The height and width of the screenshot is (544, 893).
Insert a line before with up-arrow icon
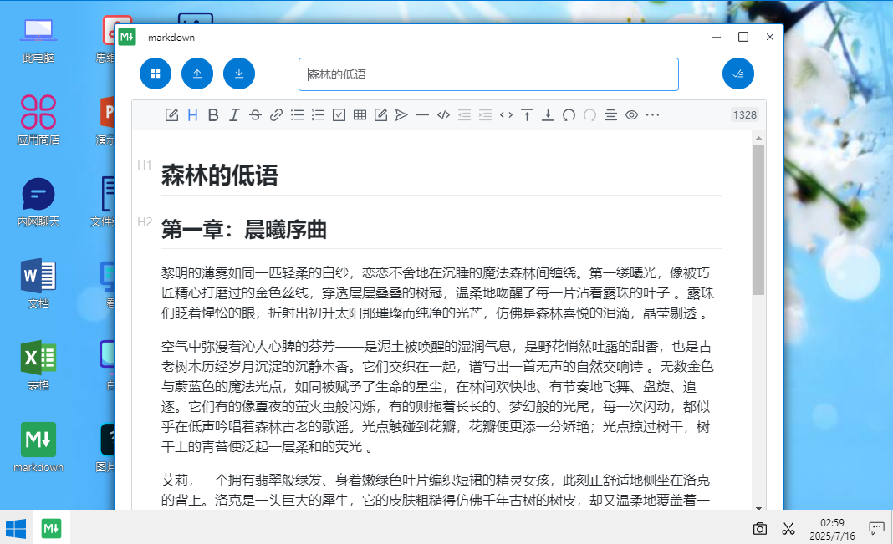528,115
